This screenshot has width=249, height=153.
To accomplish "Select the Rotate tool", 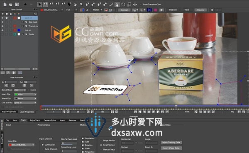I will point(123,5).
